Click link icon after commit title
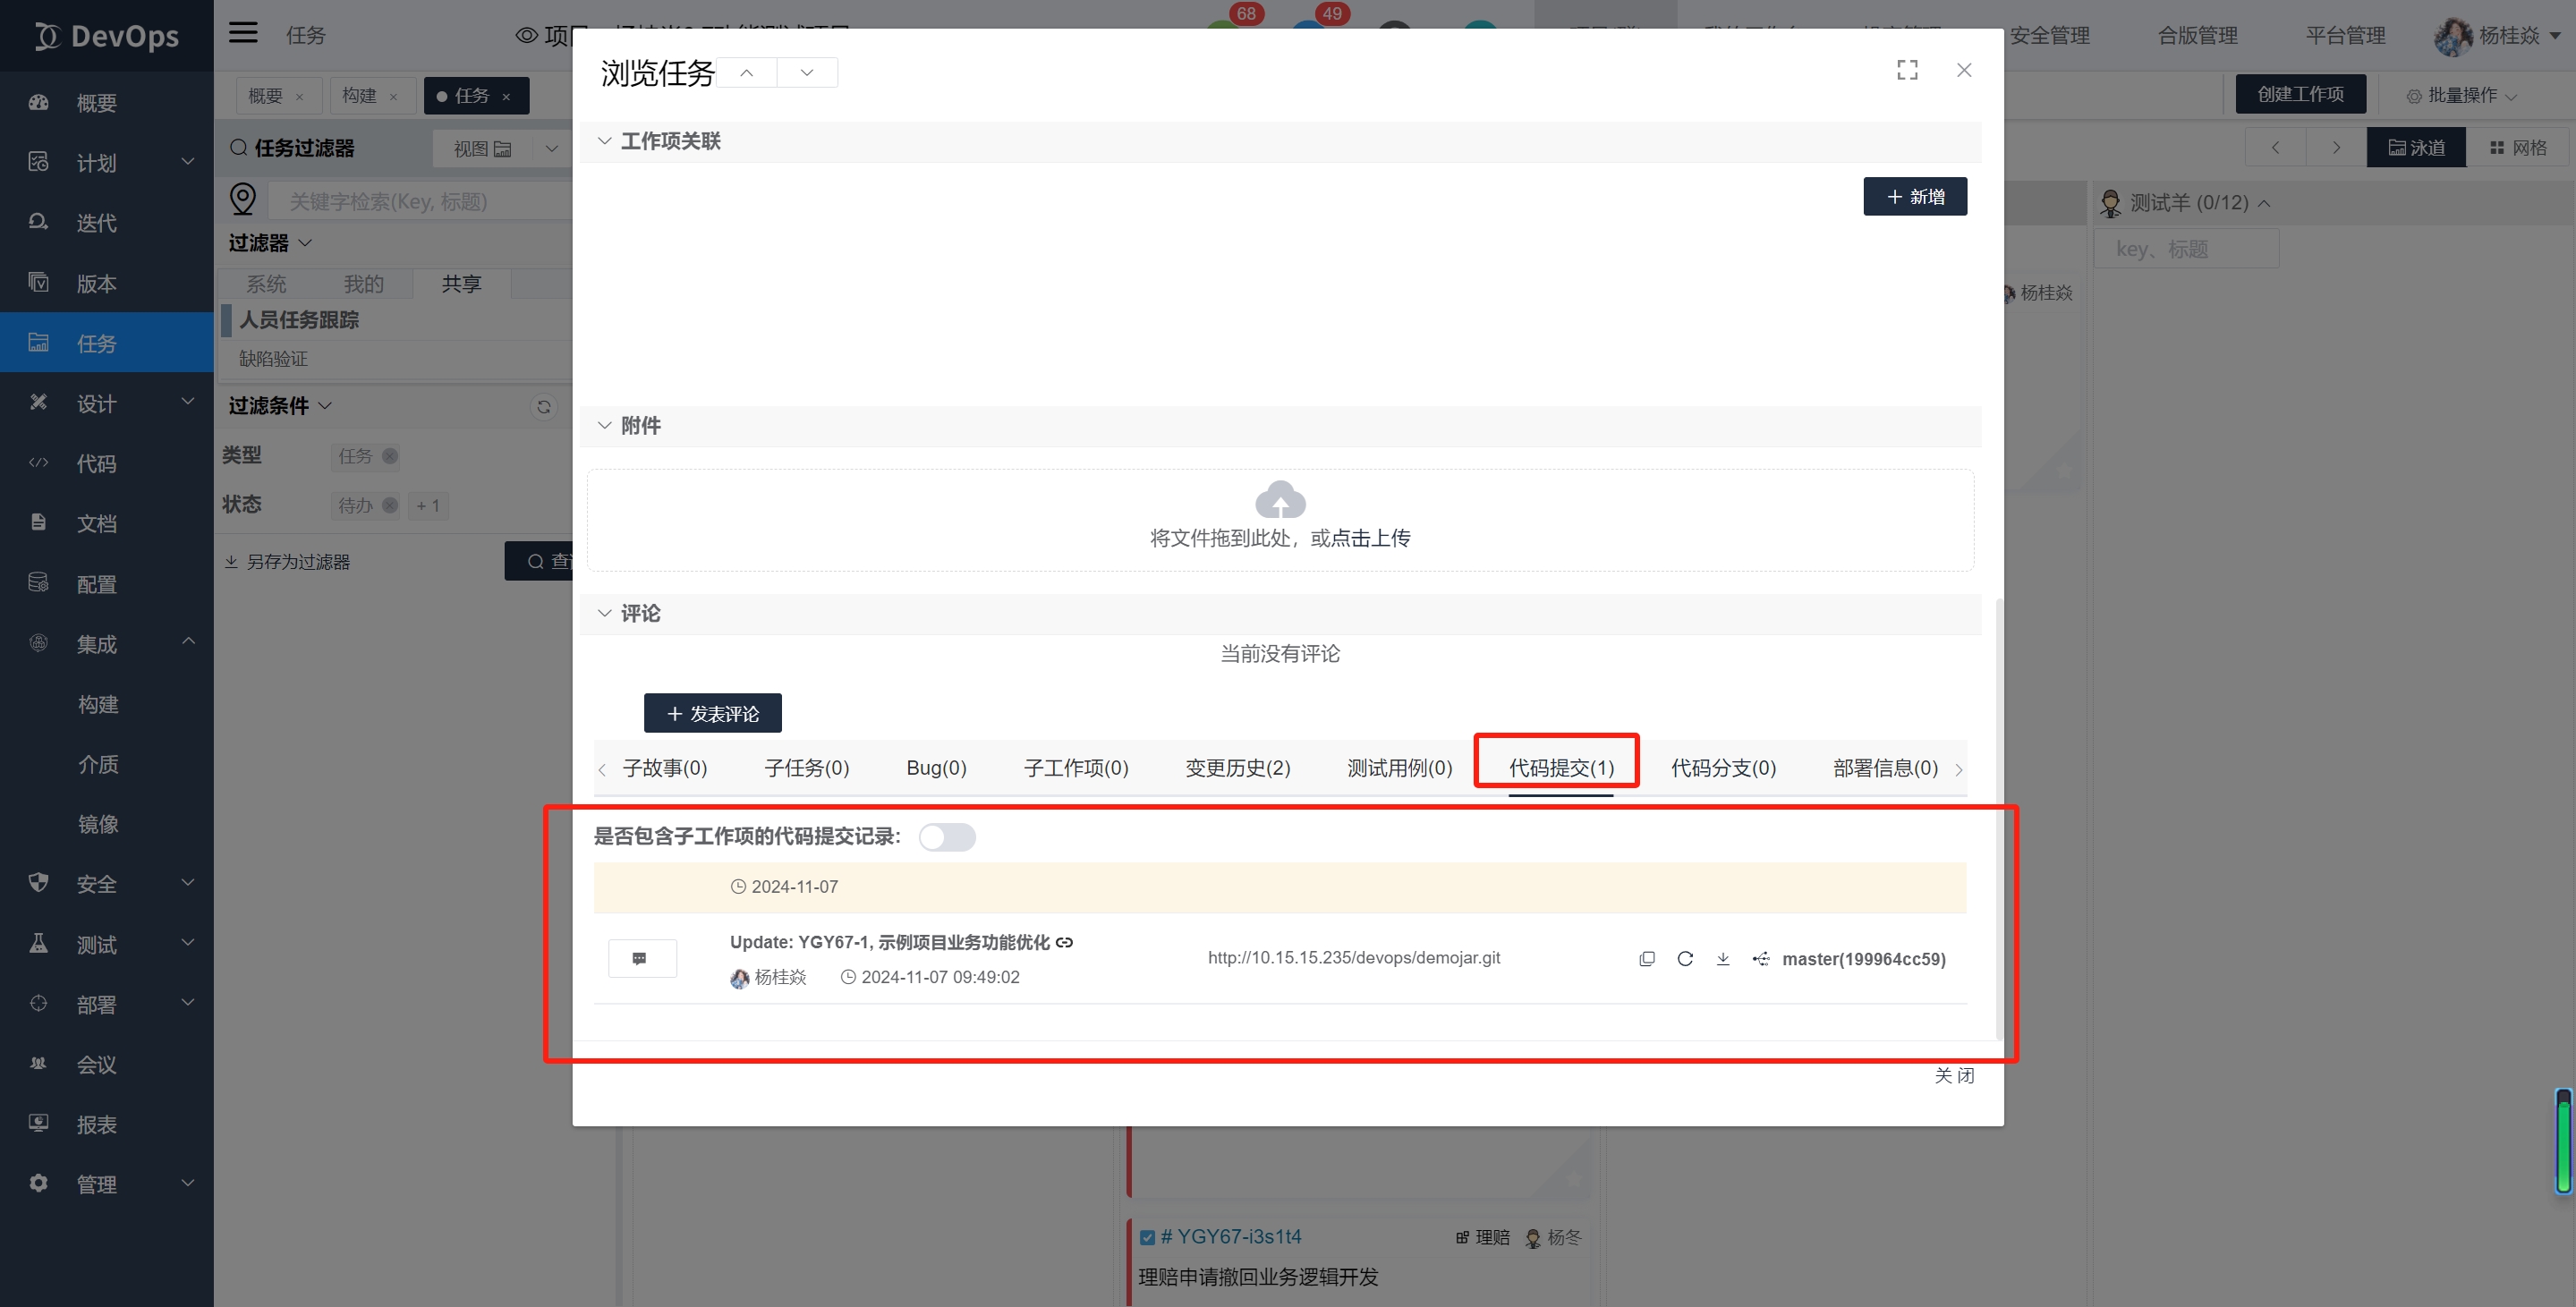The image size is (2576, 1307). pos(1065,942)
